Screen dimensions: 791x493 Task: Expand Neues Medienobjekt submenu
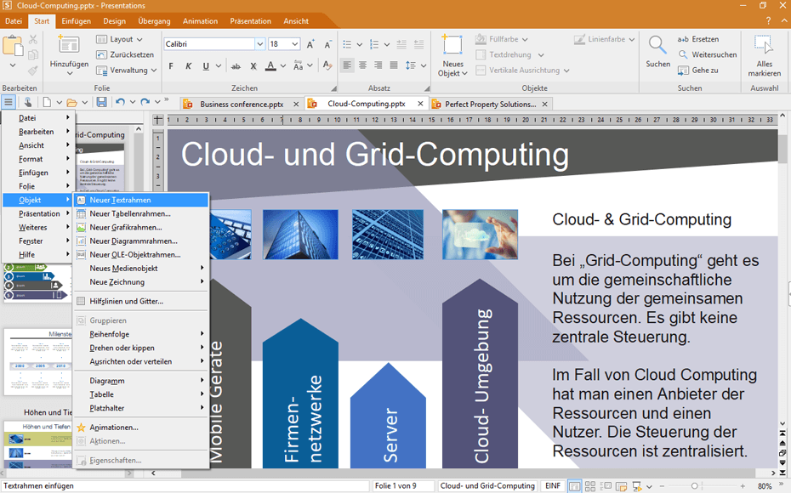[x=141, y=269]
